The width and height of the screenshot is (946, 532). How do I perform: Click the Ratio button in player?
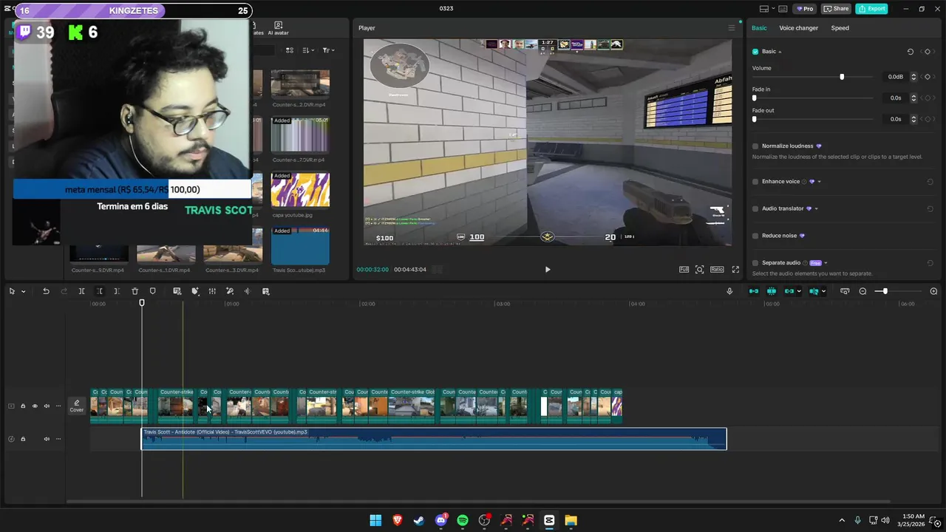tap(717, 270)
